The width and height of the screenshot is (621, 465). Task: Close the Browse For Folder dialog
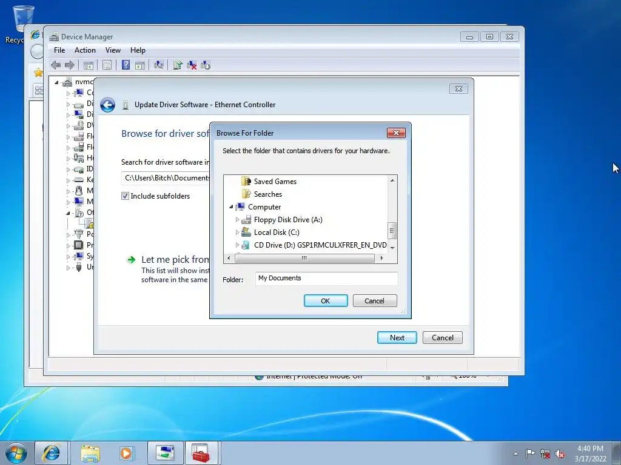[396, 133]
